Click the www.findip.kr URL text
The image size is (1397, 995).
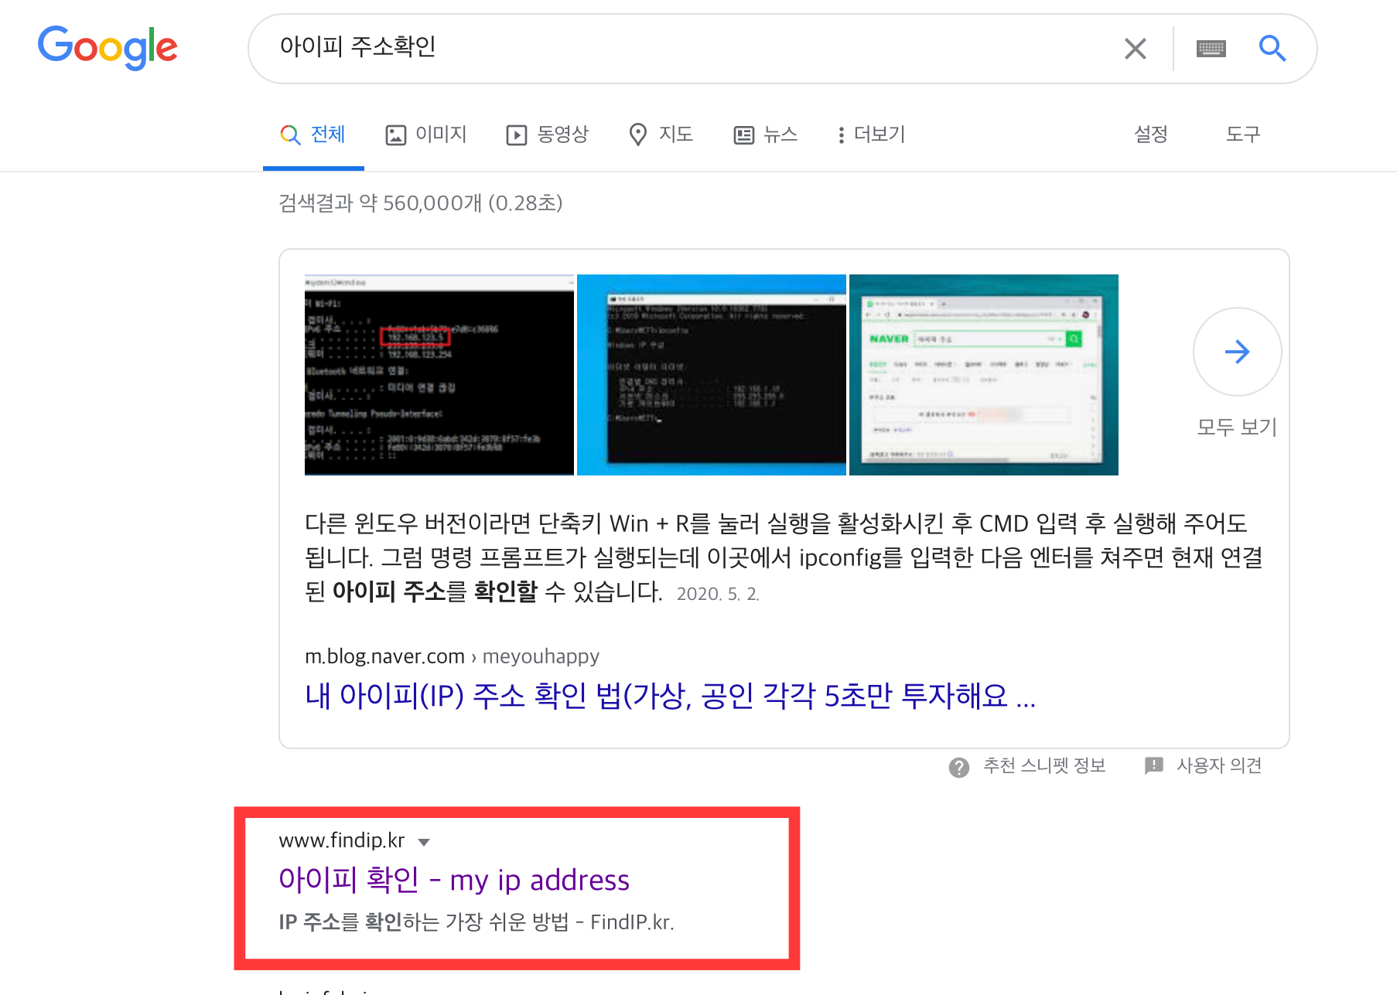pos(342,840)
